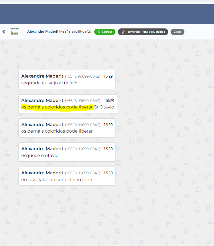
Task: Click the contact name in the chat header
Action: tap(42, 32)
